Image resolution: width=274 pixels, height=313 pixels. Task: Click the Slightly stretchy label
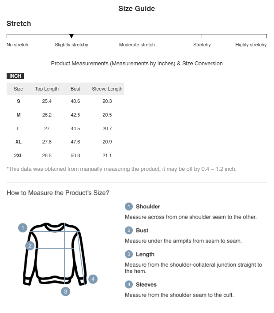click(71, 45)
